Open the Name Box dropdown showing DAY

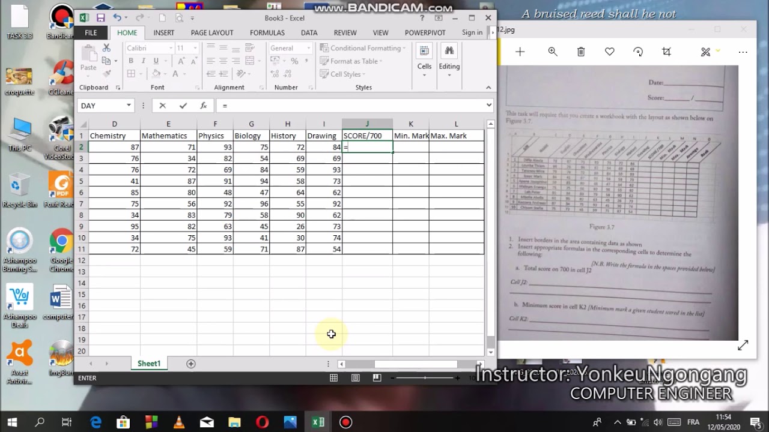pos(129,106)
